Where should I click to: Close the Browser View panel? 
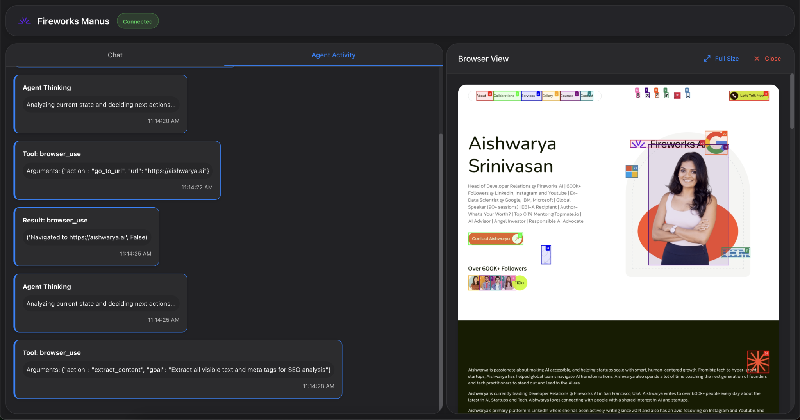(767, 59)
